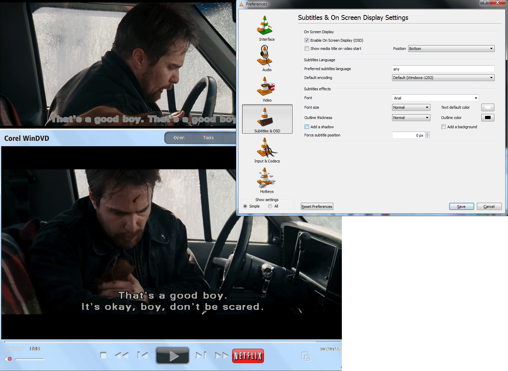This screenshot has width=508, height=371.
Task: Click the fast forward button in WinDVD
Action: click(x=222, y=356)
